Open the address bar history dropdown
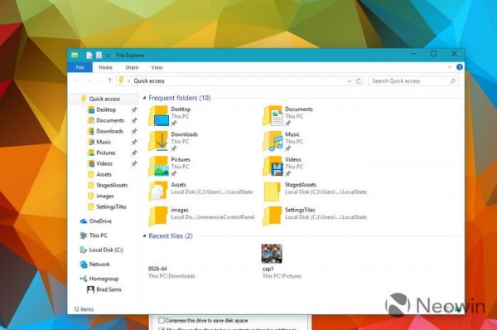The image size is (497, 330). 350,81
